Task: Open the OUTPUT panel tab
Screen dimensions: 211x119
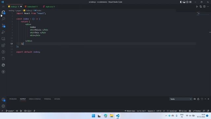Action: tap(23, 99)
